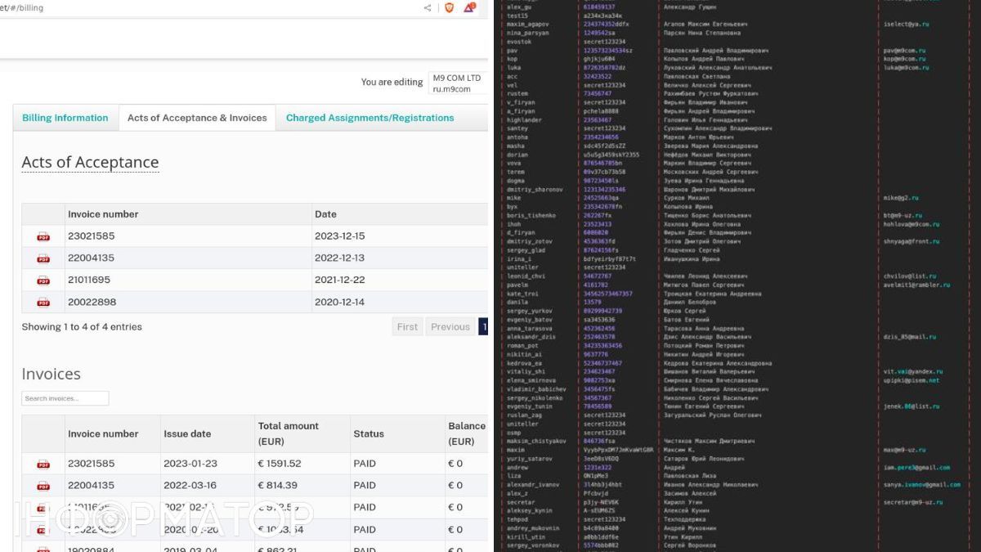Select the Acts of Acceptance & Invoices tab
This screenshot has height=552, width=981.
click(197, 118)
